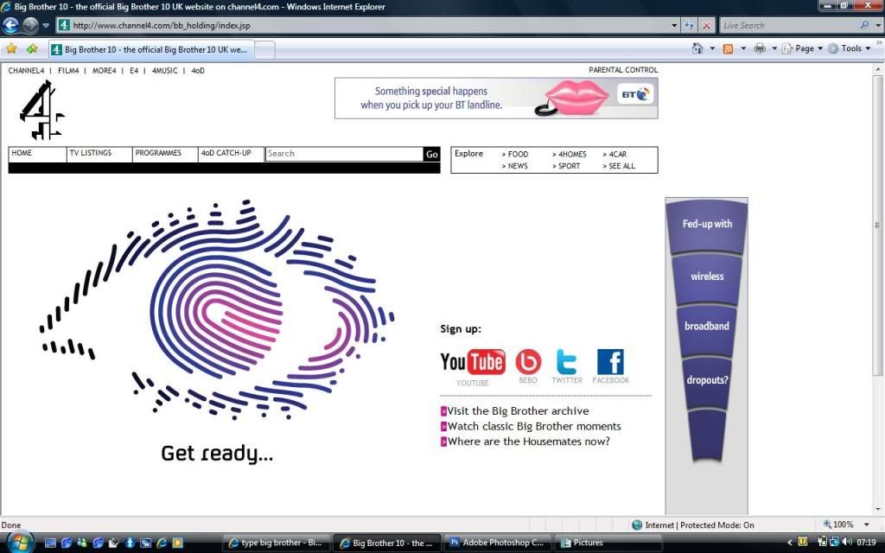Expand the Print dropdown arrow
The width and height of the screenshot is (885, 553).
pyautogui.click(x=774, y=48)
